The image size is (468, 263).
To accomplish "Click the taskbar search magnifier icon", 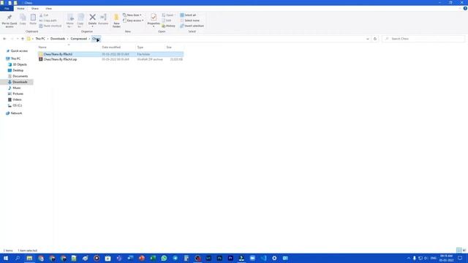I will coord(18,258).
